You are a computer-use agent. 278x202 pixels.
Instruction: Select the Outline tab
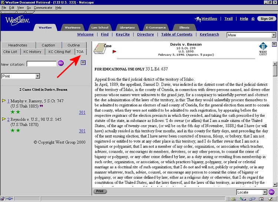coord(74,45)
